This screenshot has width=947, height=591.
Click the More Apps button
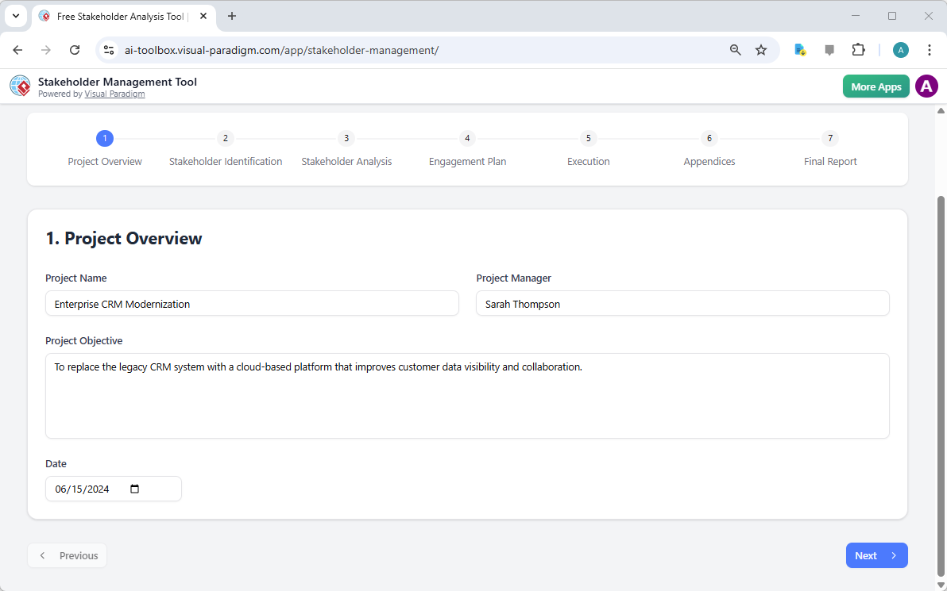tap(875, 86)
